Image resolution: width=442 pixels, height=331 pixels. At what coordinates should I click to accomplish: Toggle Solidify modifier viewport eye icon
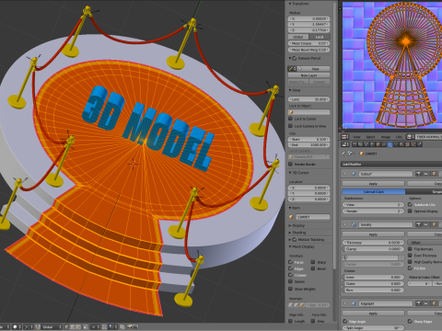tap(426, 224)
